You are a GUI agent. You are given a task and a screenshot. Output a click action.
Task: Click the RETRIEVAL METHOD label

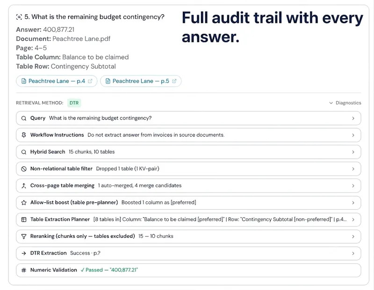(40, 103)
